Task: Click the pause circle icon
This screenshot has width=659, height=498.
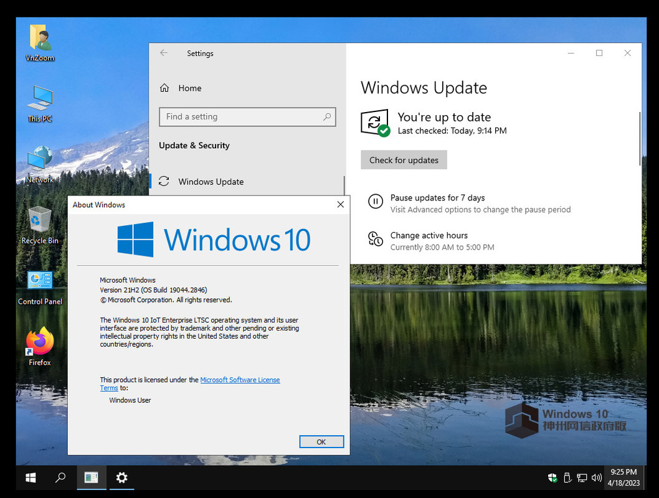Action: [x=376, y=202]
